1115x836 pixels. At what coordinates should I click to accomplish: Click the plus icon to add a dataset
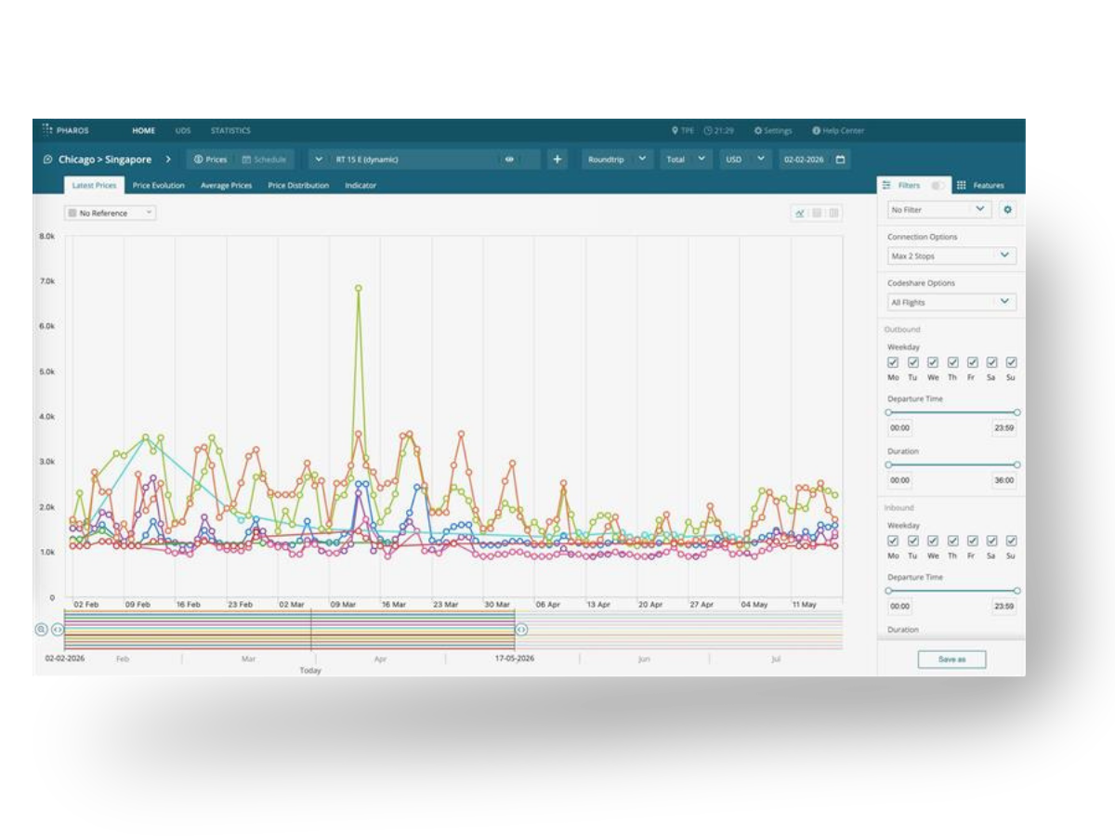point(556,159)
